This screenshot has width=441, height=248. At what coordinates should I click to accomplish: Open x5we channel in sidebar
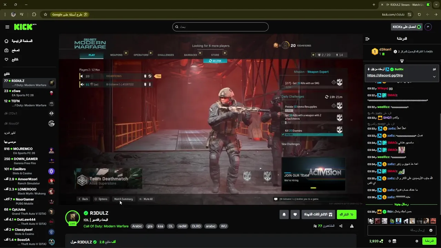pos(29,93)
